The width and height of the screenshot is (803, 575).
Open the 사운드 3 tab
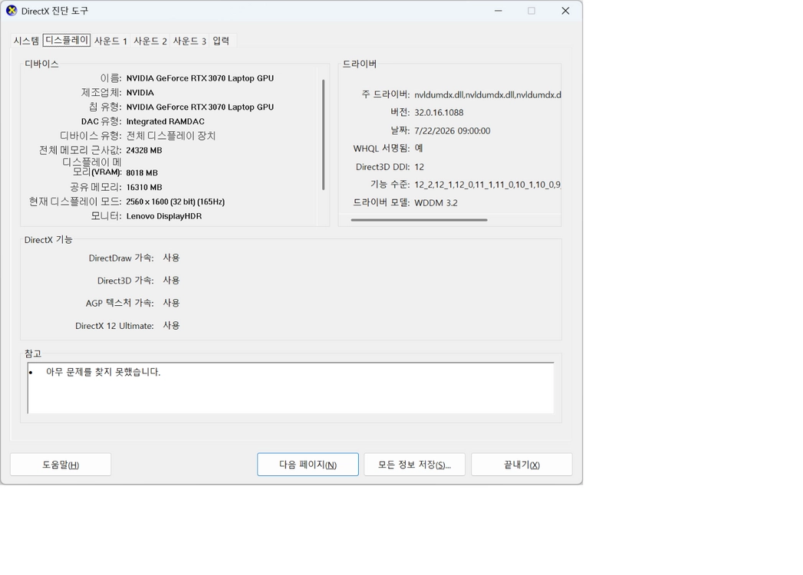[x=189, y=41]
